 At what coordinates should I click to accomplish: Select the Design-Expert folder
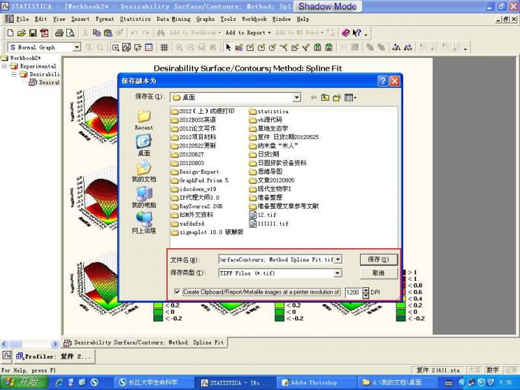click(x=195, y=172)
